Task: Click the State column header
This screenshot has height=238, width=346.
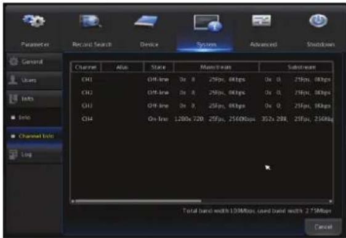Action: pyautogui.click(x=158, y=67)
